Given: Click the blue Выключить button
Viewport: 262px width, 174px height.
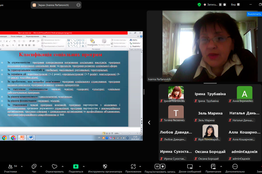Looking at the screenshot, I should tap(254, 14).
